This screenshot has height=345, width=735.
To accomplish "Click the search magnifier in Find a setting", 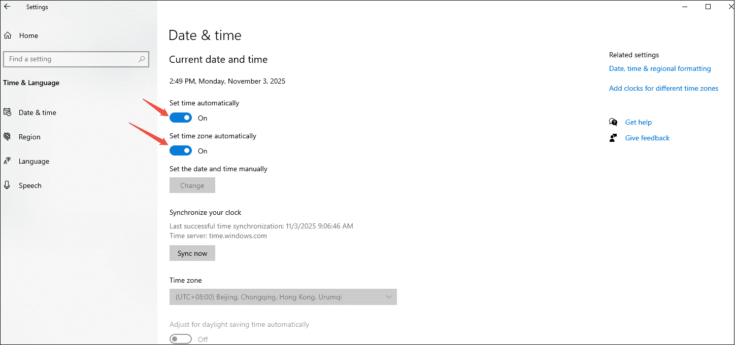I will pyautogui.click(x=141, y=59).
